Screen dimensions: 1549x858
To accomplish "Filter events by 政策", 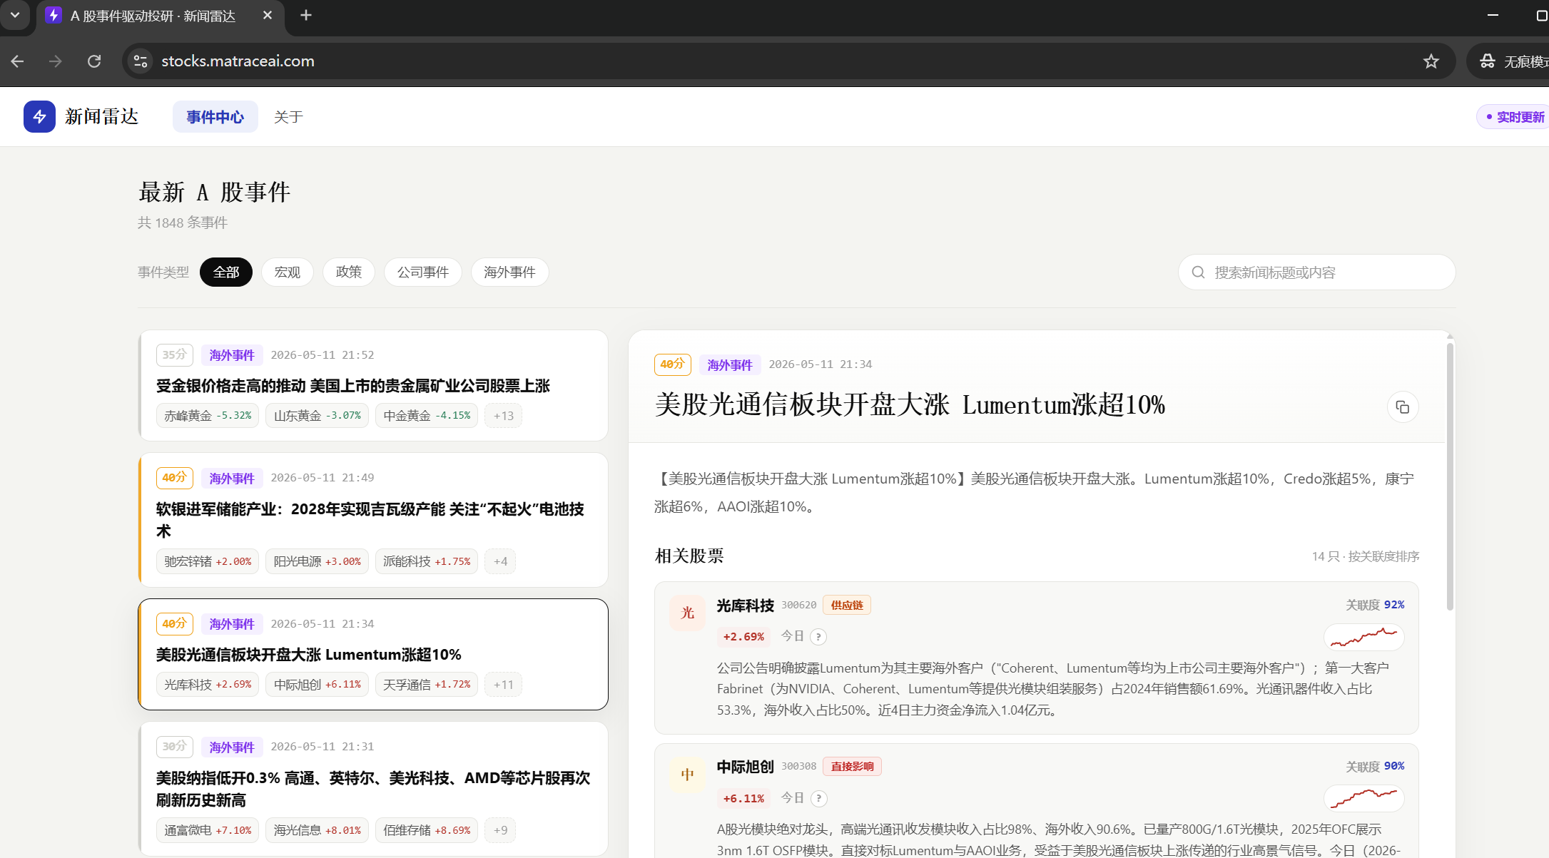I will 349,272.
